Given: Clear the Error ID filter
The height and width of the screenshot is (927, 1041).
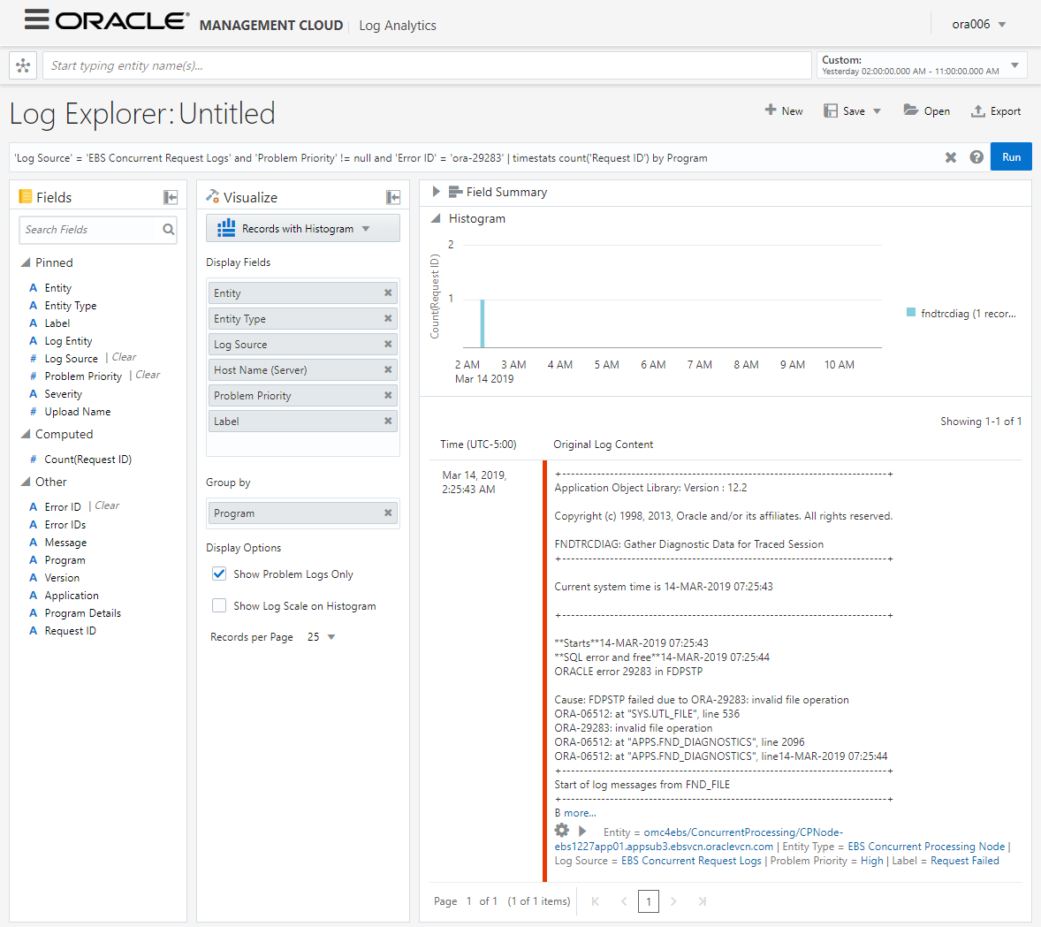Looking at the screenshot, I should (x=107, y=506).
